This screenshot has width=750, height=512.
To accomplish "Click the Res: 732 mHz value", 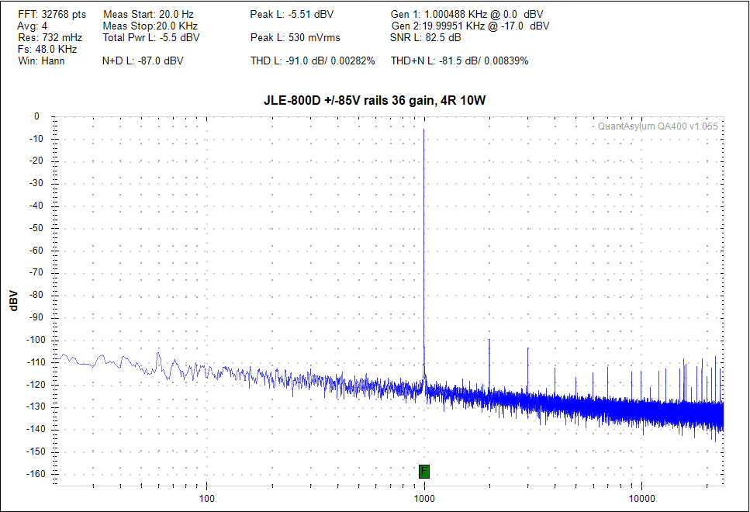I will (50, 37).
